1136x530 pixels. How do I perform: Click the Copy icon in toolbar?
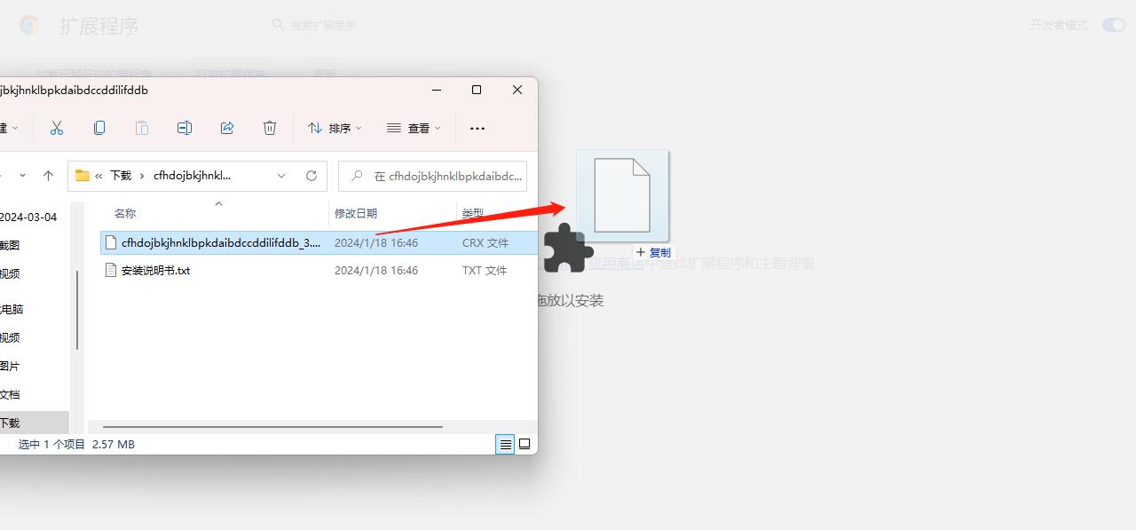(99, 128)
